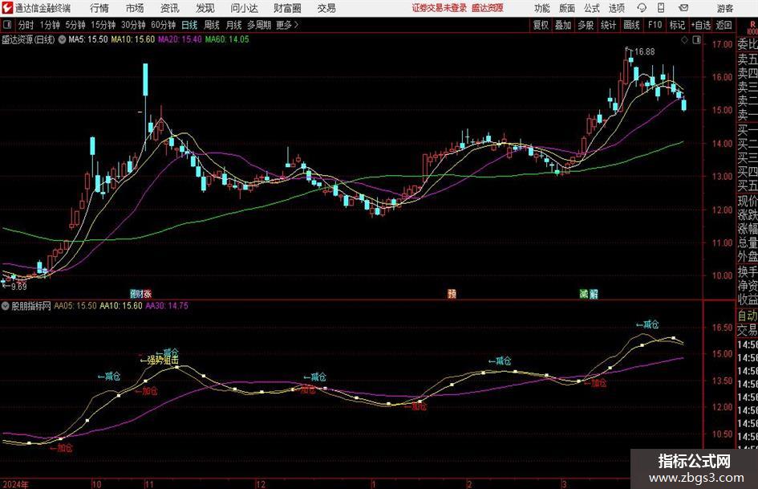Click the MA60: 14.05 indicator value
The width and height of the screenshot is (758, 489).
227,39
